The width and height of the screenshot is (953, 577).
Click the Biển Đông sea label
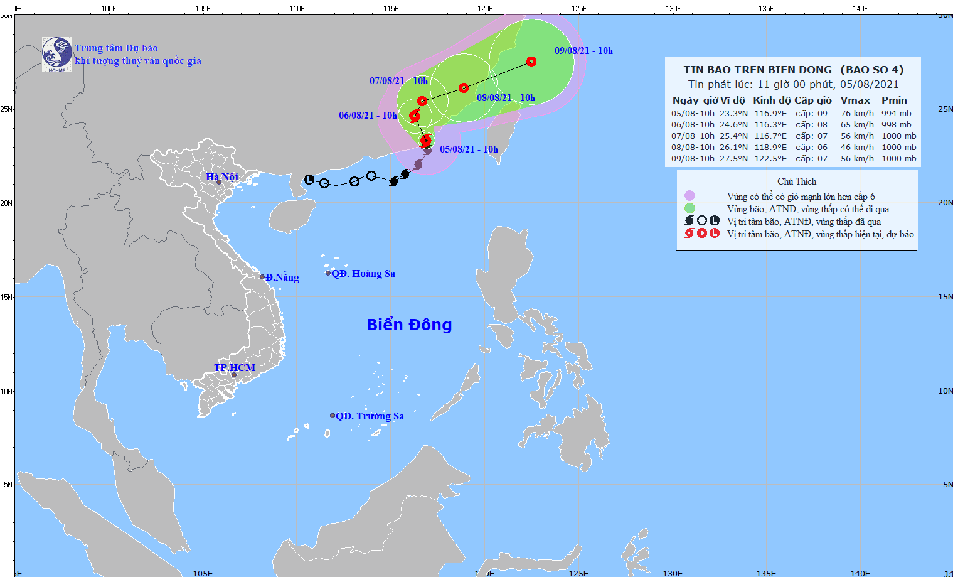click(409, 325)
